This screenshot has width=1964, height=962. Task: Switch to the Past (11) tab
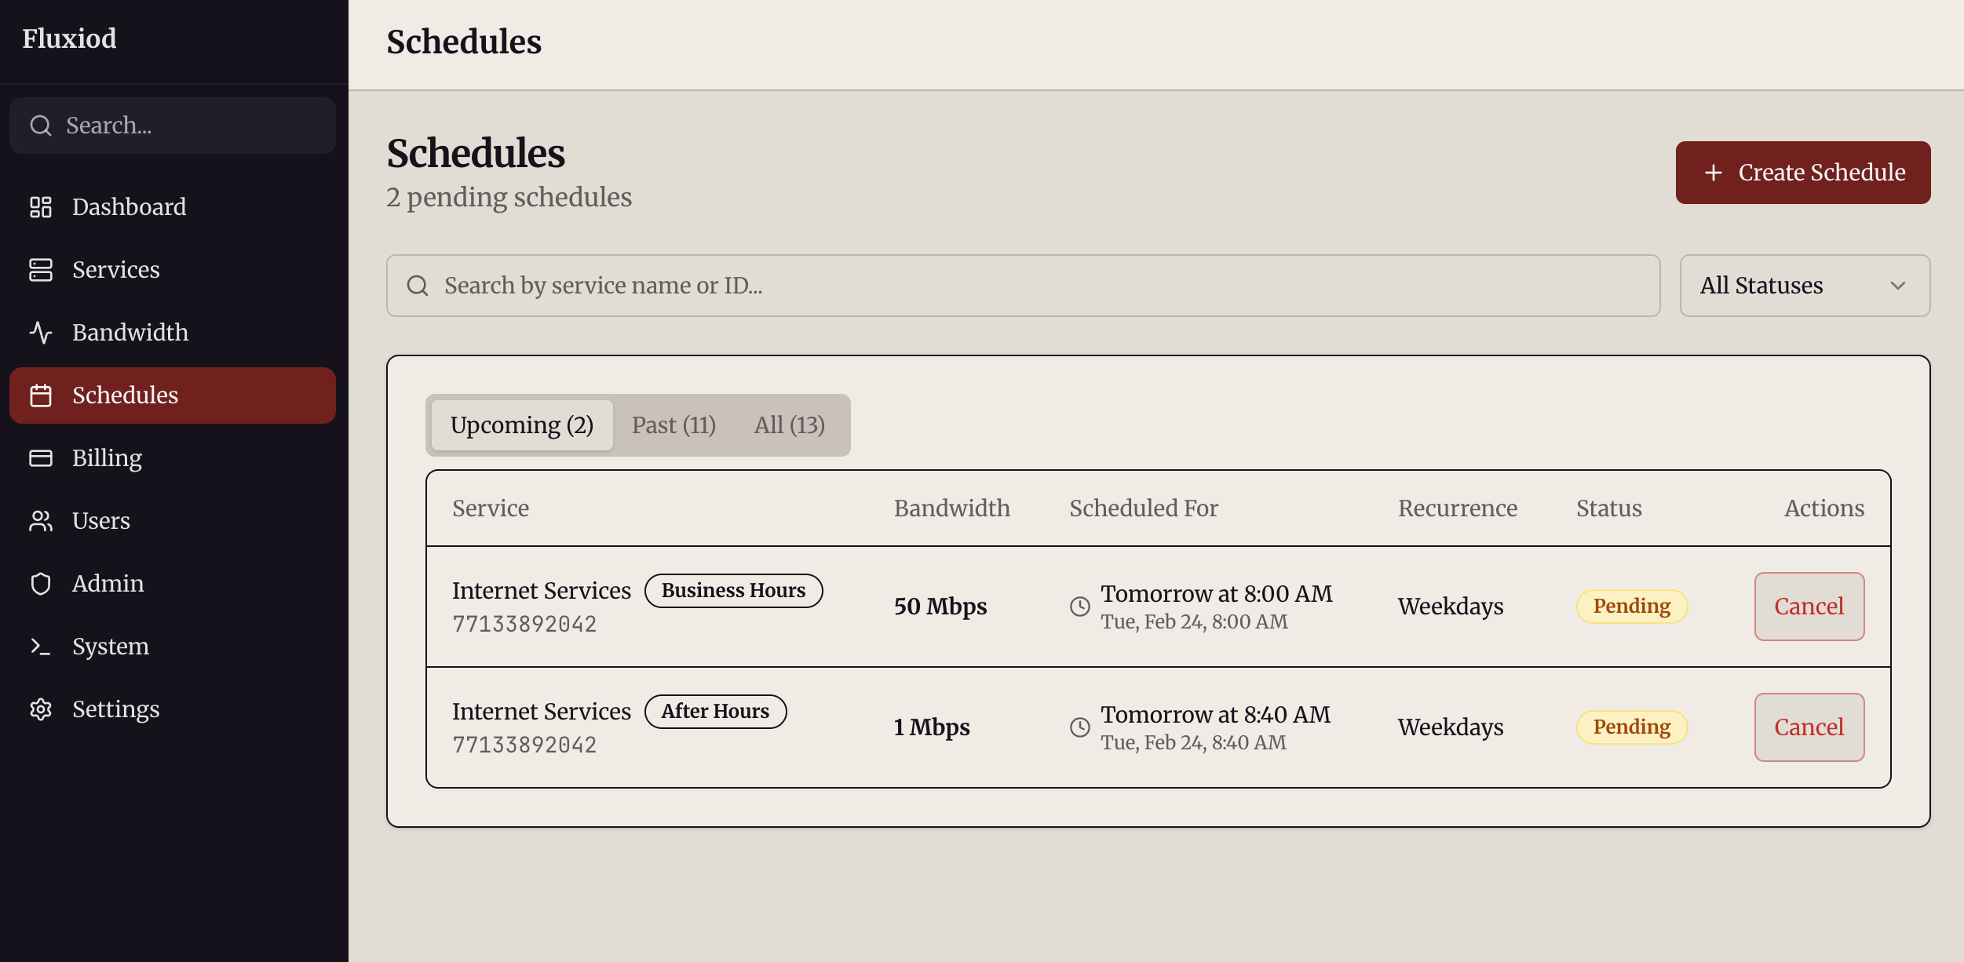pyautogui.click(x=674, y=425)
